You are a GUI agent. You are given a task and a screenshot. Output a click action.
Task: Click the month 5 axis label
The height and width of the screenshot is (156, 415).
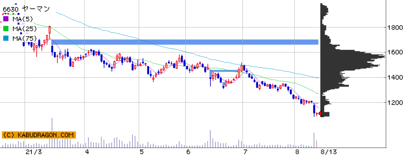pyautogui.click(x=141, y=152)
